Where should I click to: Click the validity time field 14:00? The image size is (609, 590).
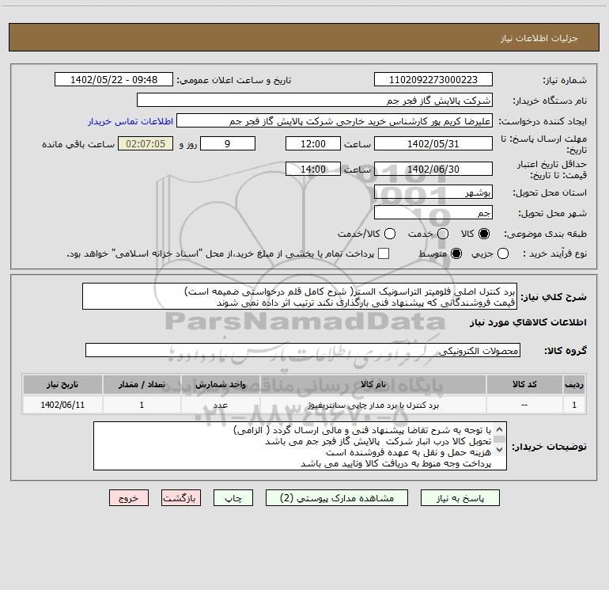(x=313, y=169)
